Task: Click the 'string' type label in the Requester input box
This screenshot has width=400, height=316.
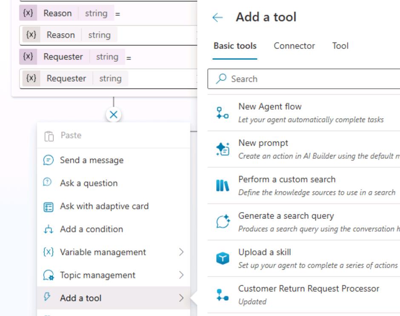Action: coord(110,78)
